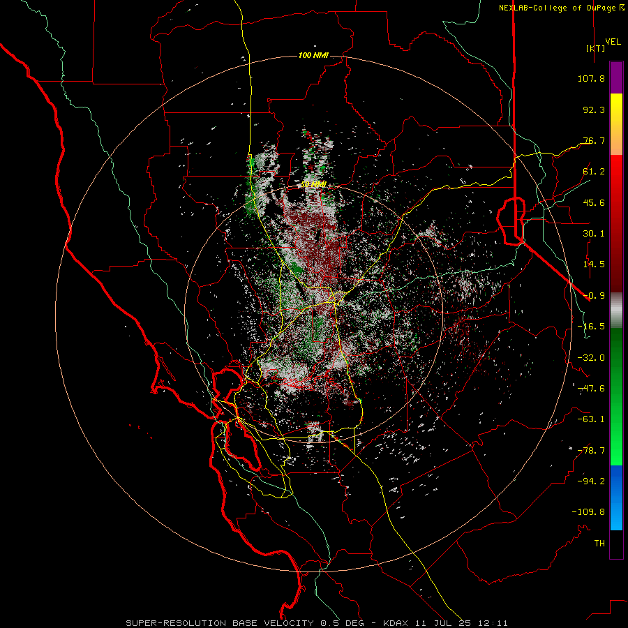Click the TH threshold label

[599, 544]
